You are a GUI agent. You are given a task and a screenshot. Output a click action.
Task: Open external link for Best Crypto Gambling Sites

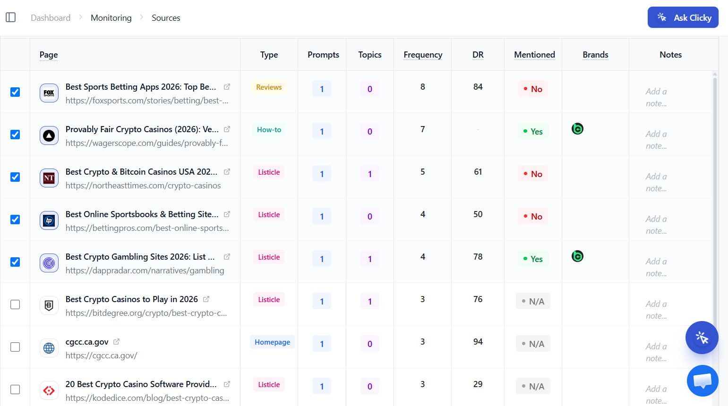(227, 257)
